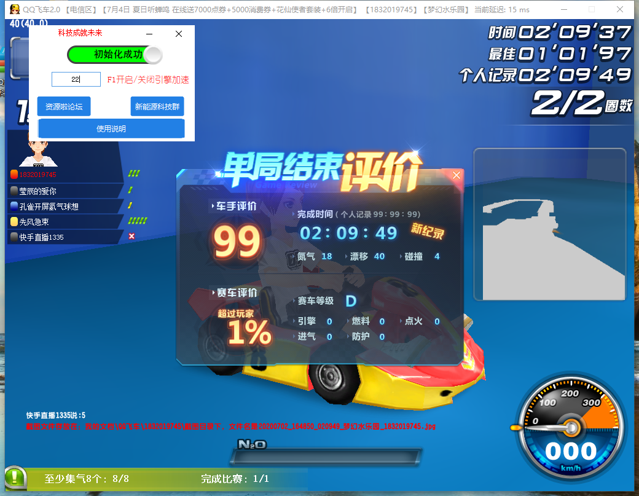Viewport: 639px width, 496px height.
Task: Close the QQ飞车2.0 game window
Action: (x=620, y=9)
